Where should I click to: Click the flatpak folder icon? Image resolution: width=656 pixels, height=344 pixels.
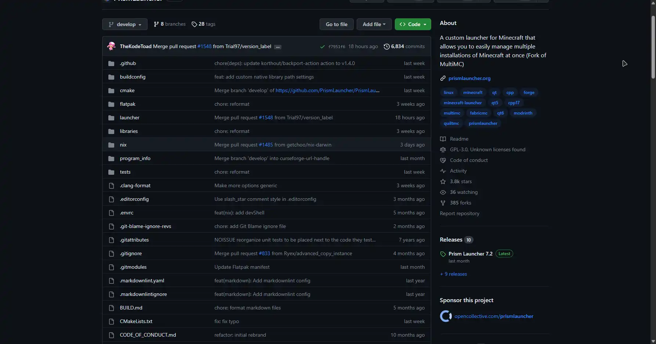[x=111, y=104]
